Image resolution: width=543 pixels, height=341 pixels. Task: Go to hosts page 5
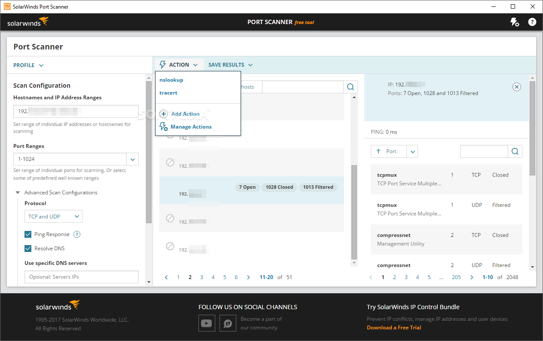(x=225, y=277)
